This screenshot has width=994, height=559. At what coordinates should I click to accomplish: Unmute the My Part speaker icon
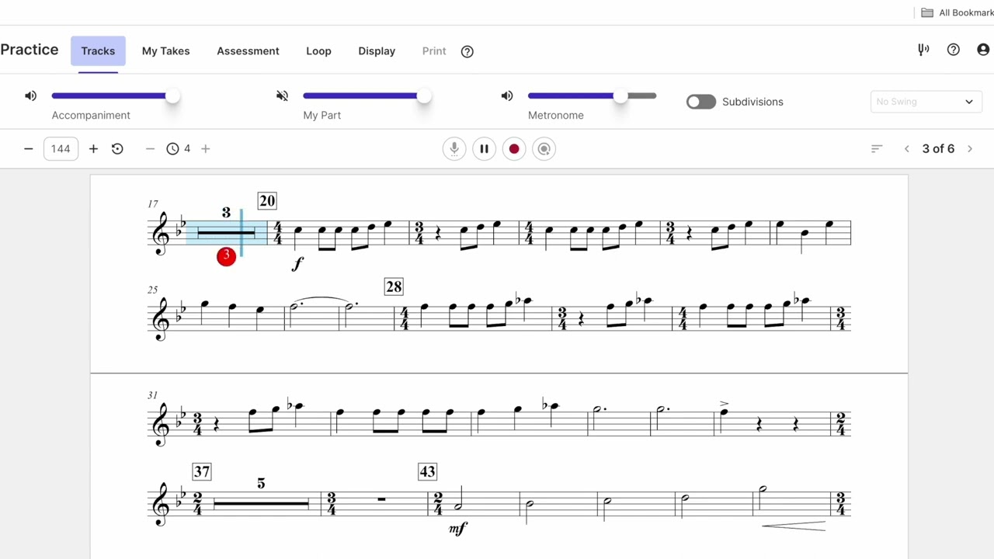pos(282,95)
